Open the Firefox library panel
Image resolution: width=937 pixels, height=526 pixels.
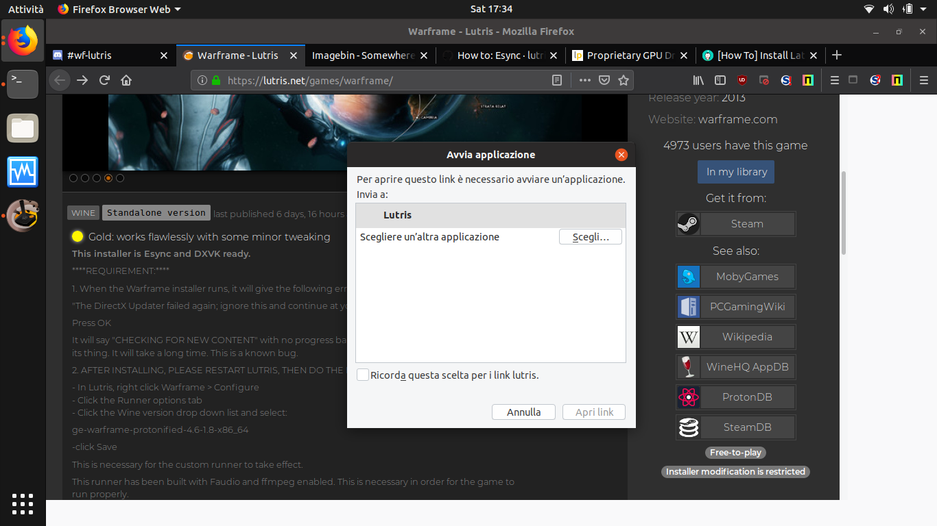tap(698, 80)
